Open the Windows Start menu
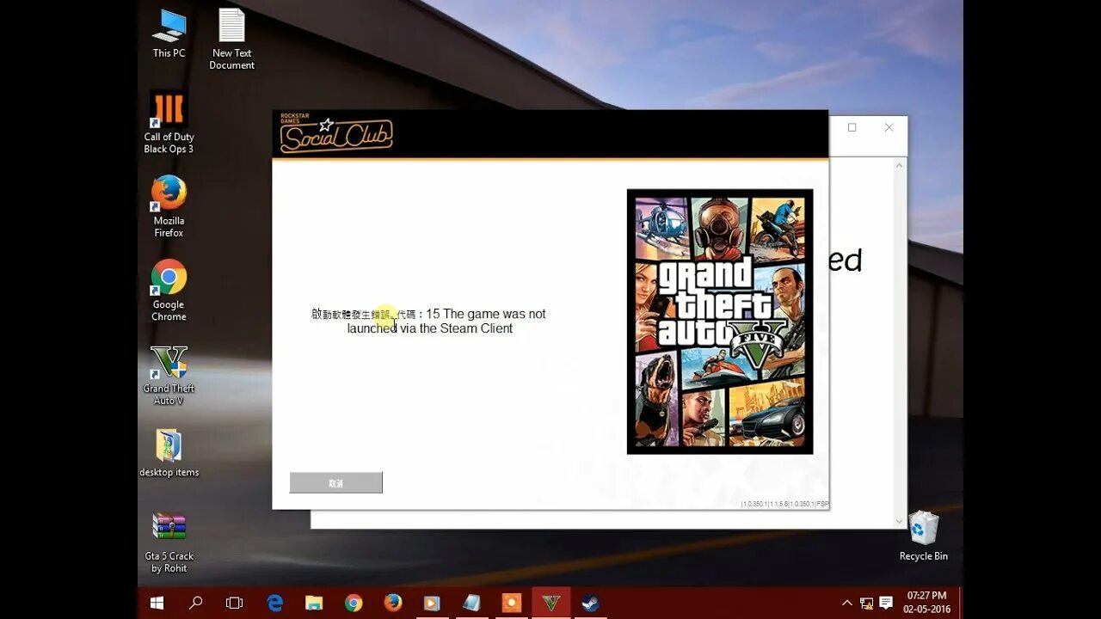Screen dimensions: 1101x619 click(x=157, y=603)
